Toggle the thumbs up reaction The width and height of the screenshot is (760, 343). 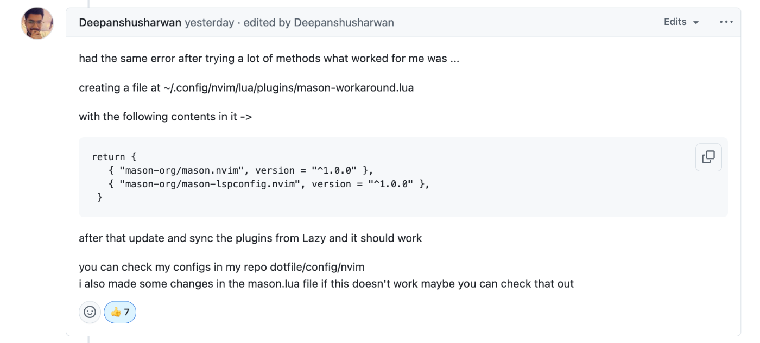click(120, 312)
